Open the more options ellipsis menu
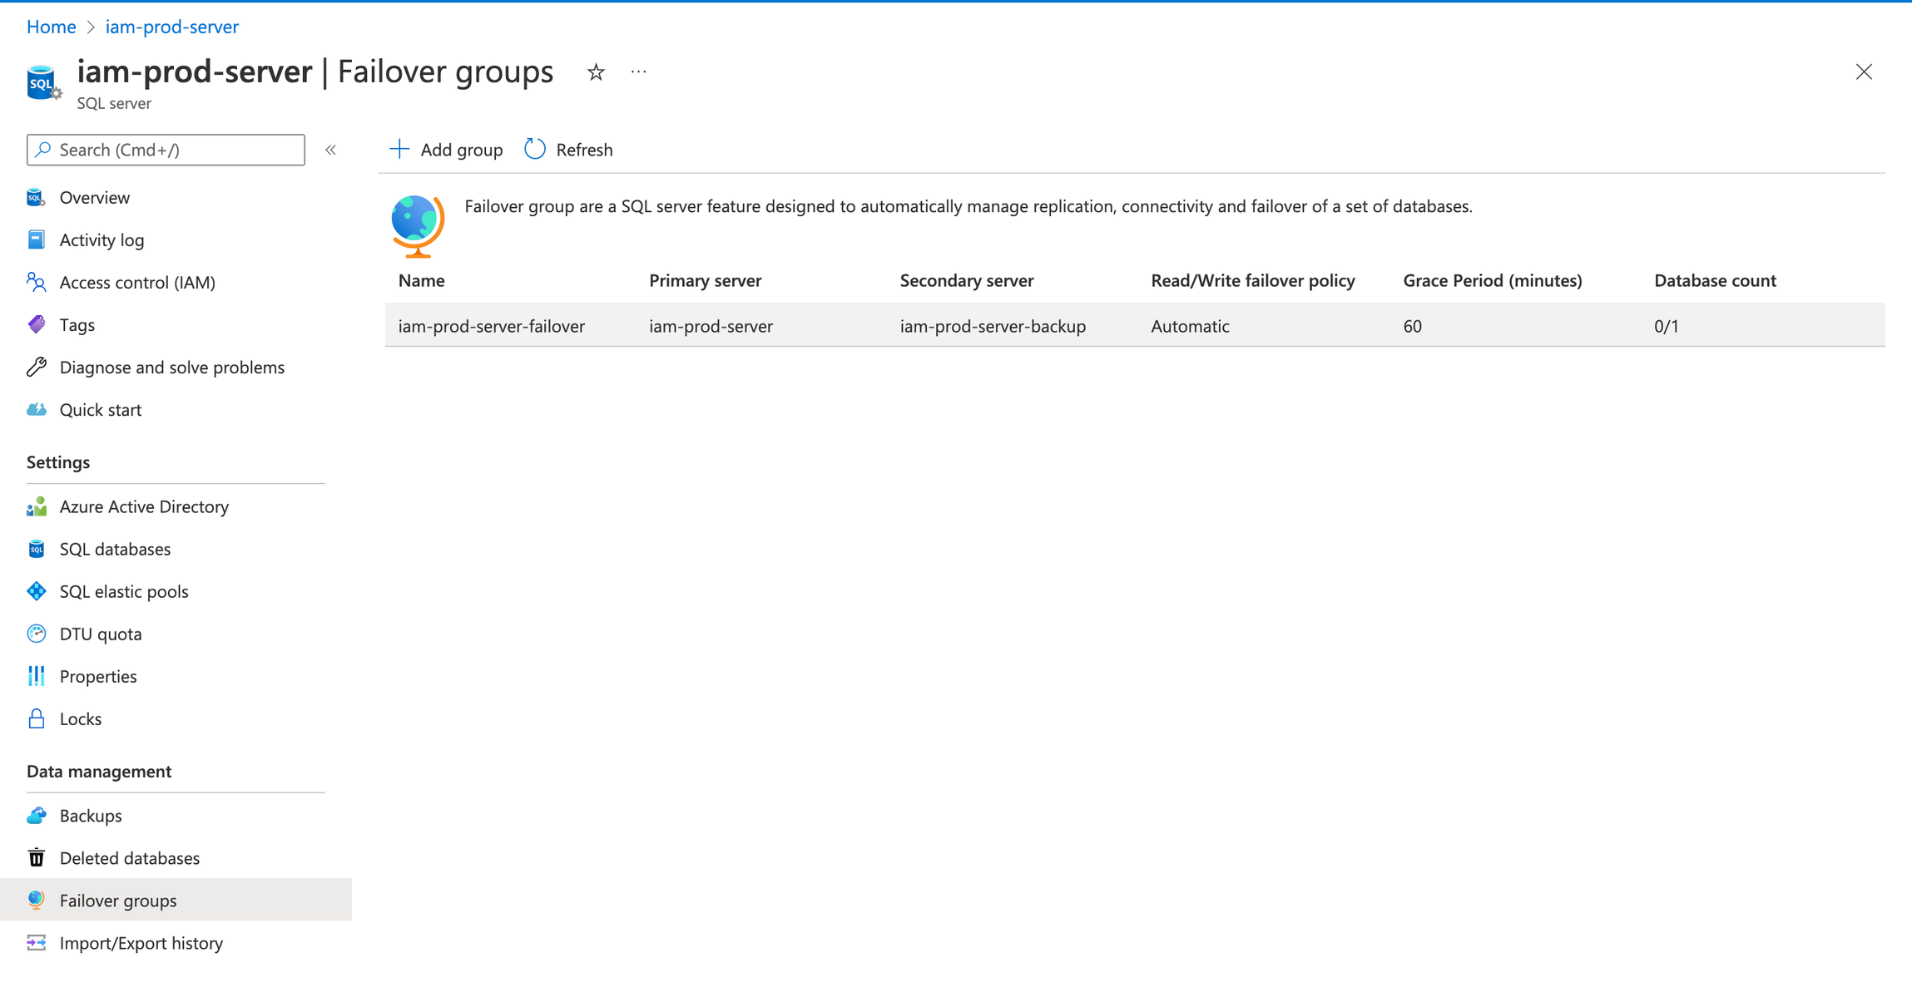This screenshot has width=1912, height=987. point(638,72)
